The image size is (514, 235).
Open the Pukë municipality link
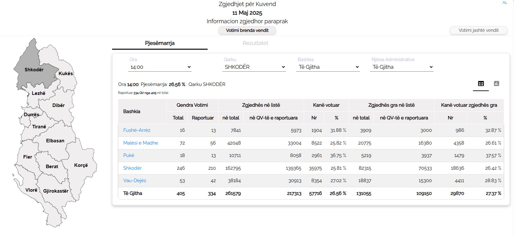click(x=129, y=155)
